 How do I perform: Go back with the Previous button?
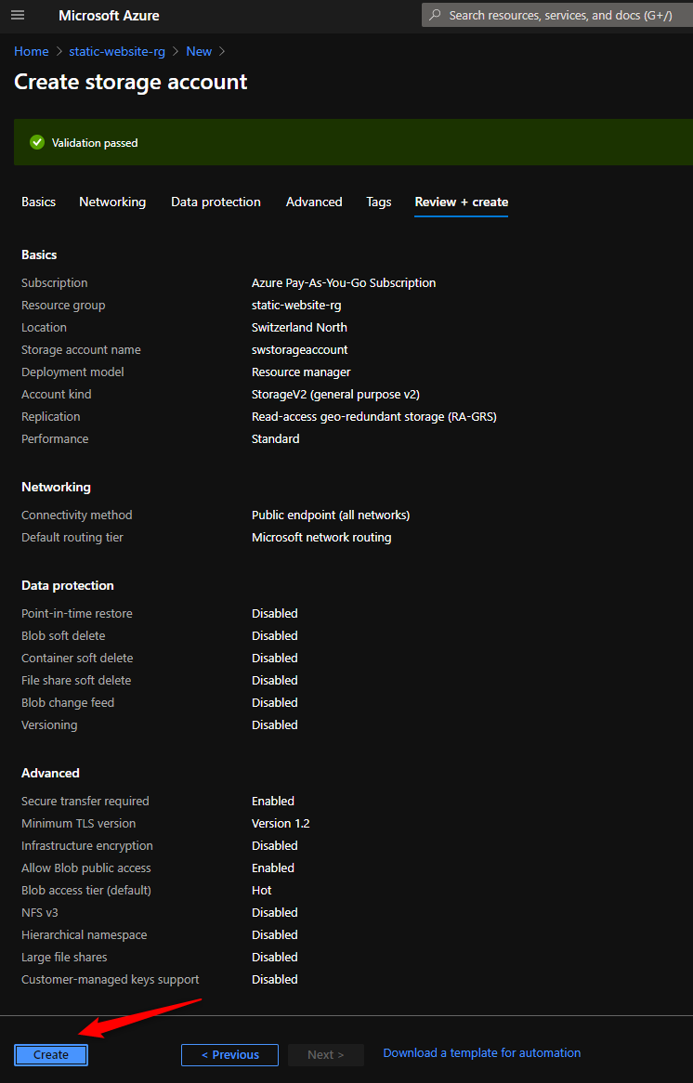(x=229, y=1054)
